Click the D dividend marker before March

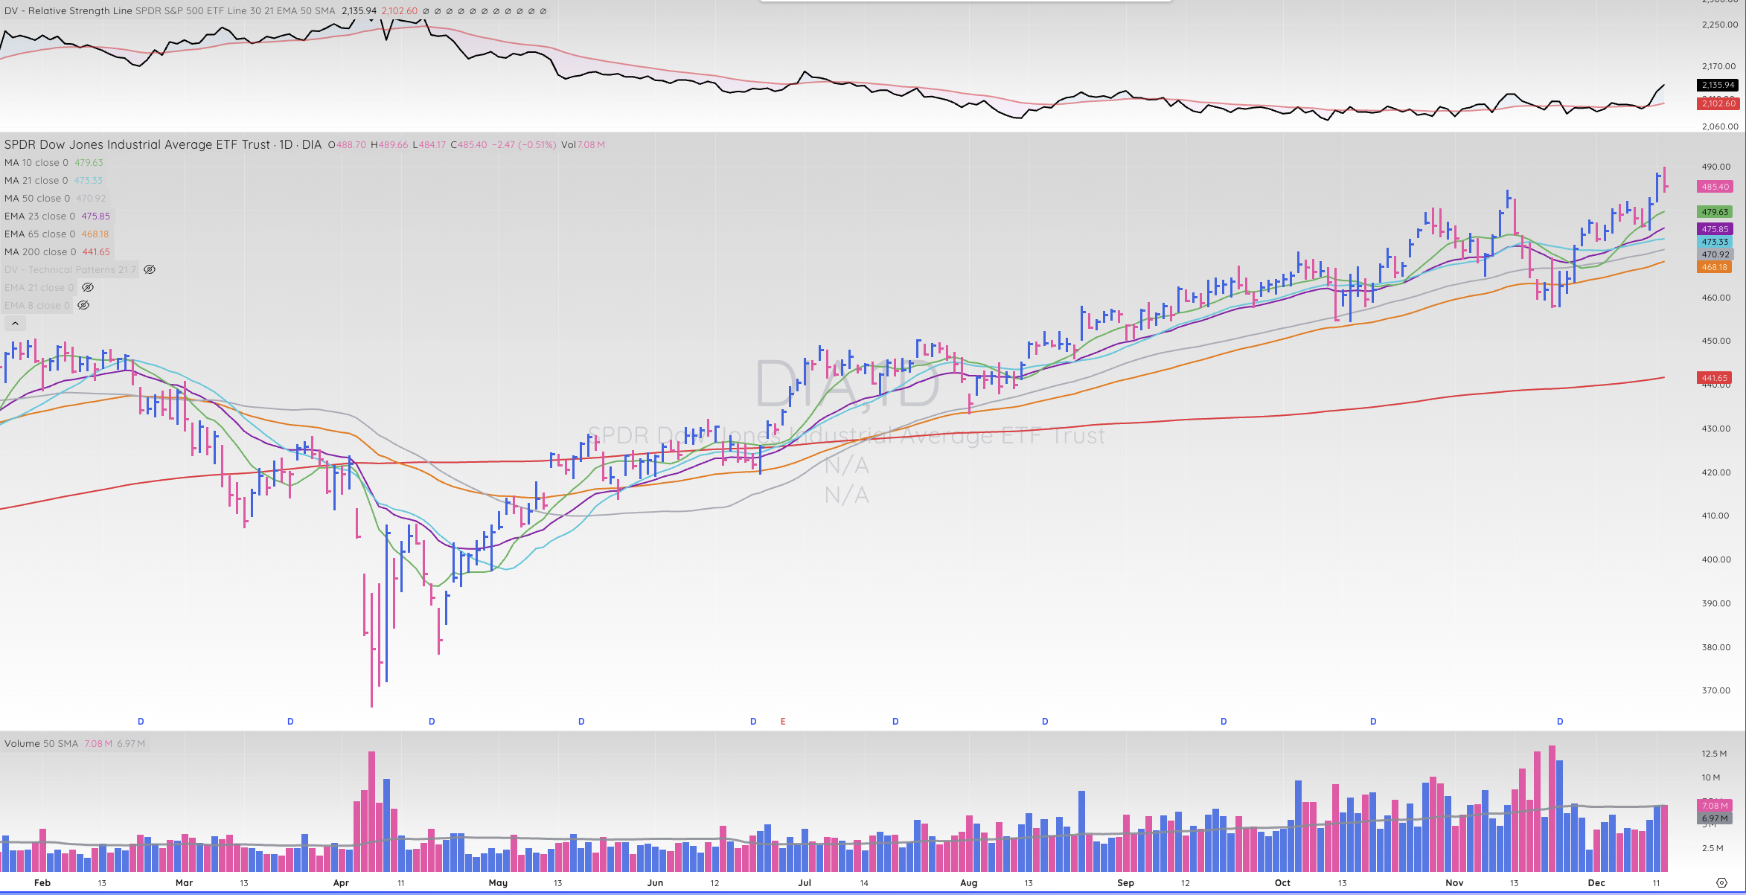tap(141, 721)
